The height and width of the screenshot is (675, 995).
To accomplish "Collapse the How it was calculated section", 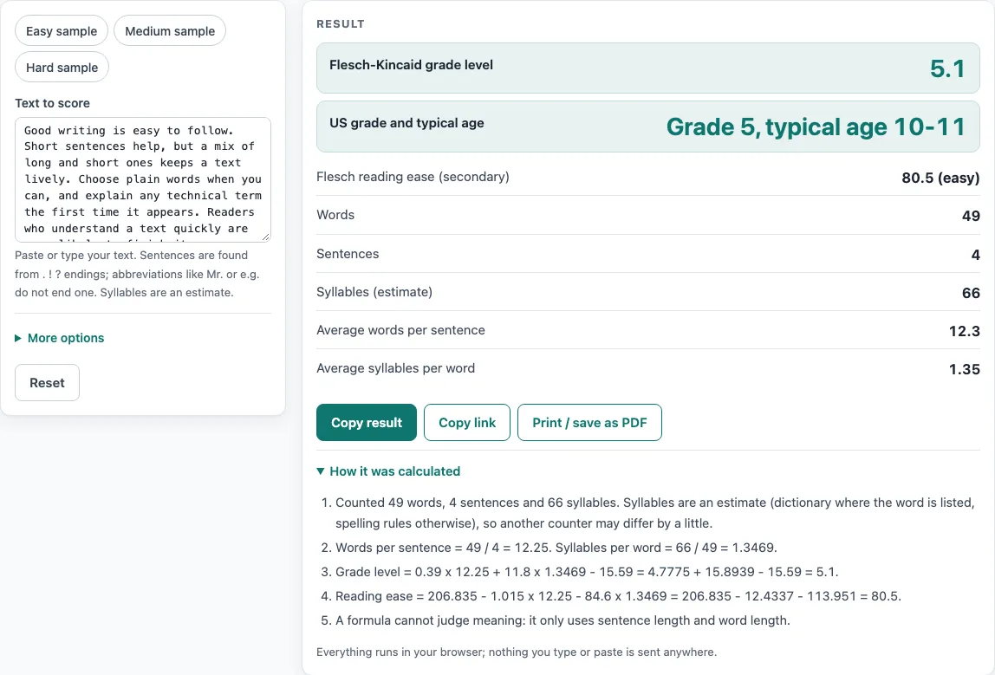I will [x=388, y=471].
